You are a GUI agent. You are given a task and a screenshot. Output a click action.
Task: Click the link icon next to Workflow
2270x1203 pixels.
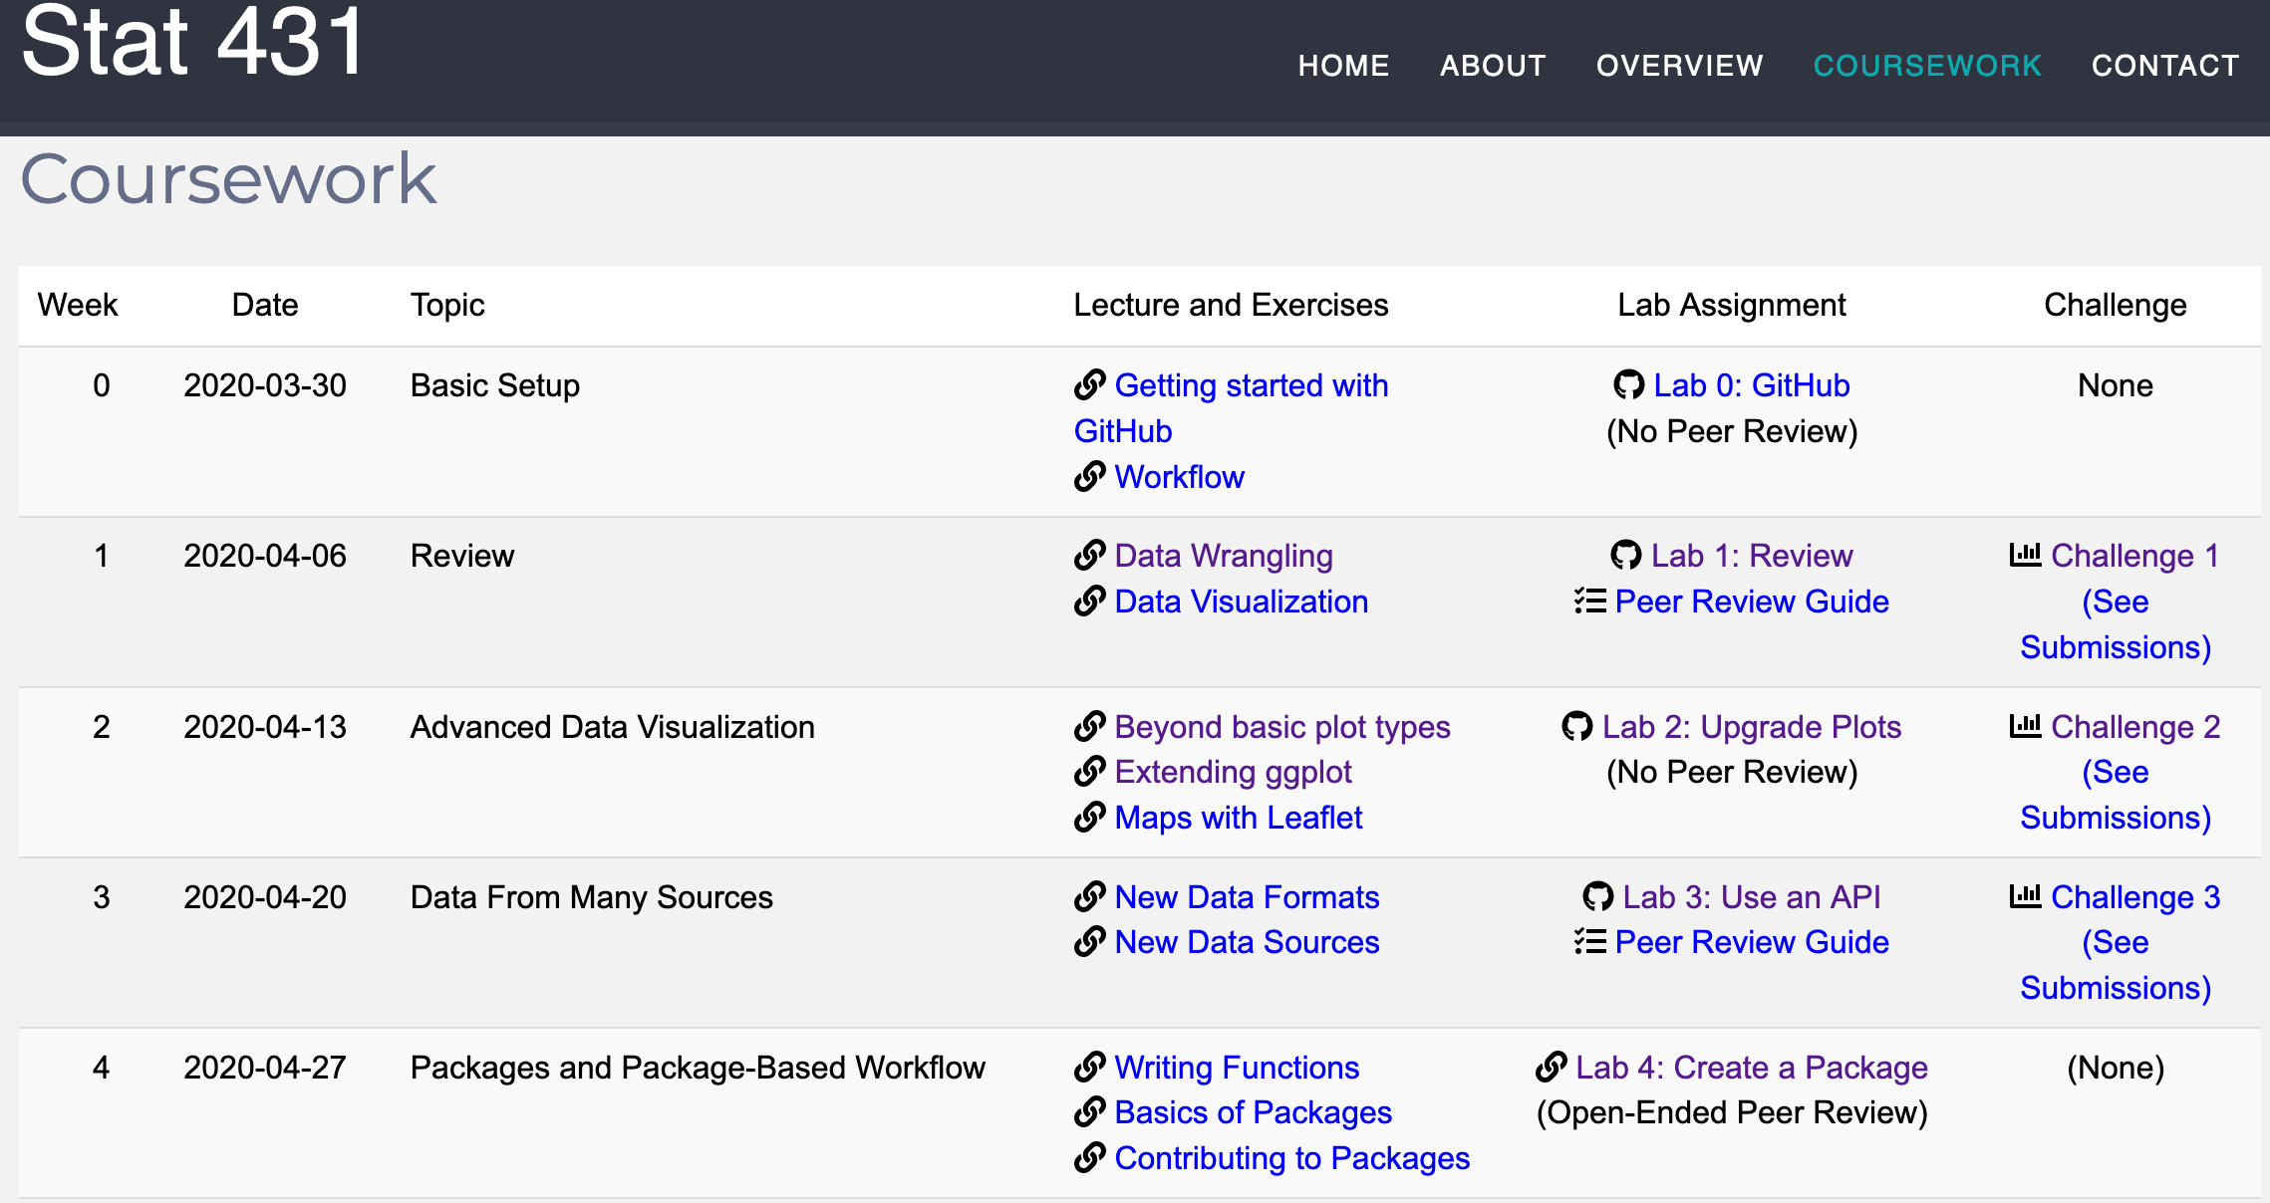point(1088,477)
